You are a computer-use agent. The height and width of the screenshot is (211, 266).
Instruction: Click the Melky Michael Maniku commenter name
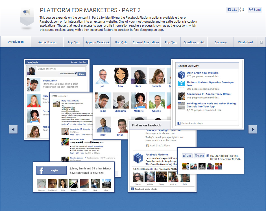point(70,101)
